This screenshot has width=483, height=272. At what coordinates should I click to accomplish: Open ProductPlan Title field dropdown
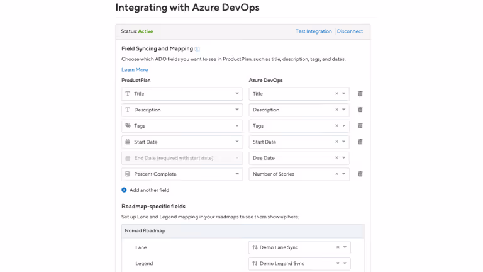tap(237, 94)
